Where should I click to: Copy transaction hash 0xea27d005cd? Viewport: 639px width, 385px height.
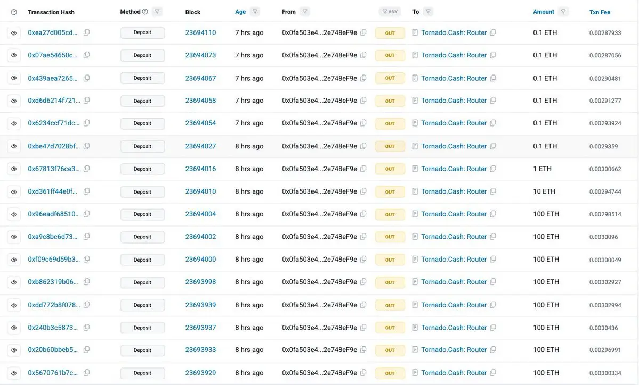click(86, 32)
